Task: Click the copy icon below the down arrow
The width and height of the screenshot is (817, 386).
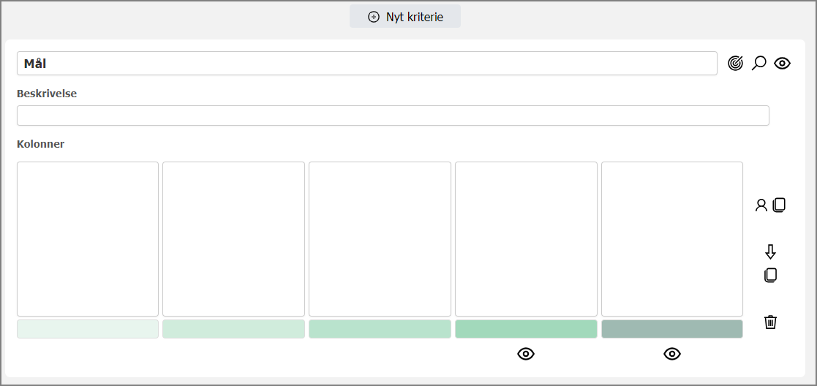Action: click(x=771, y=275)
